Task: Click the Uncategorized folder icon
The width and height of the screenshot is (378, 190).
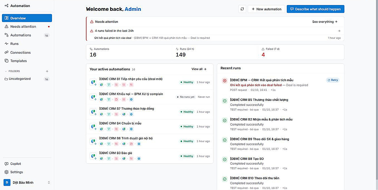Action: point(6,79)
